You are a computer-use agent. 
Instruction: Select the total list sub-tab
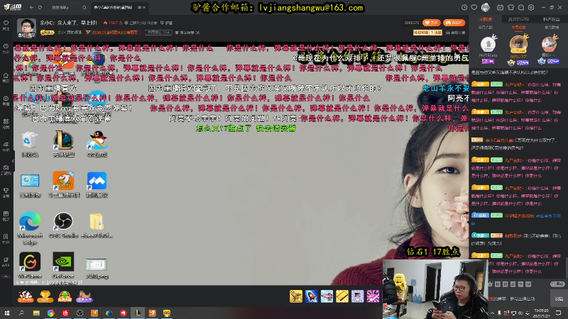[x=552, y=28]
